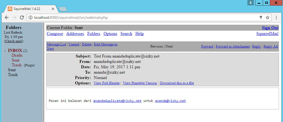Open a new browser tab
The height and width of the screenshot is (122, 283).
[63, 9]
